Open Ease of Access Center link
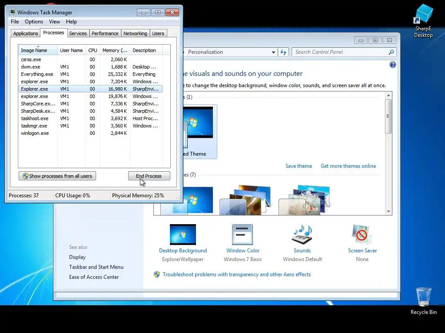The width and height of the screenshot is (445, 333). click(x=94, y=277)
